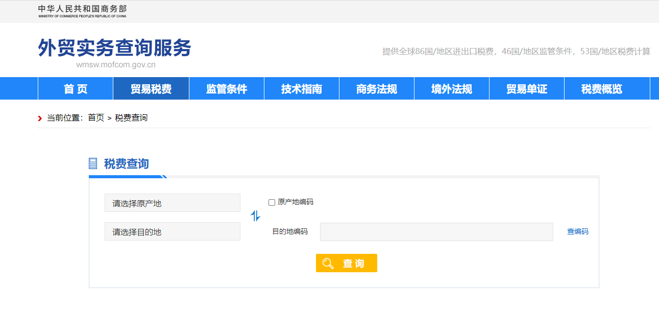Viewport: 659px width, 309px height.
Task: Click the 查编码 link
Action: (x=578, y=231)
